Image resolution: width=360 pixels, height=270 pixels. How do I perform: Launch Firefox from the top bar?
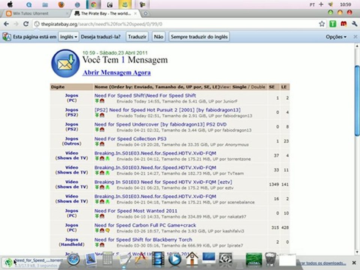coord(61,4)
